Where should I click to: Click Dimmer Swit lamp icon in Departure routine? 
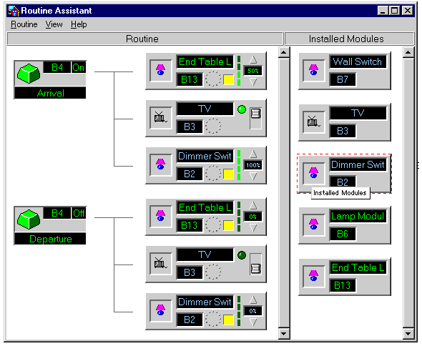point(161,310)
